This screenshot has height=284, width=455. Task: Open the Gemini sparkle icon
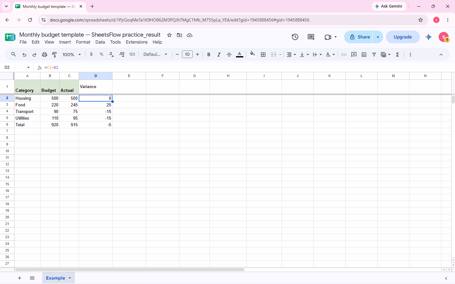pos(428,37)
